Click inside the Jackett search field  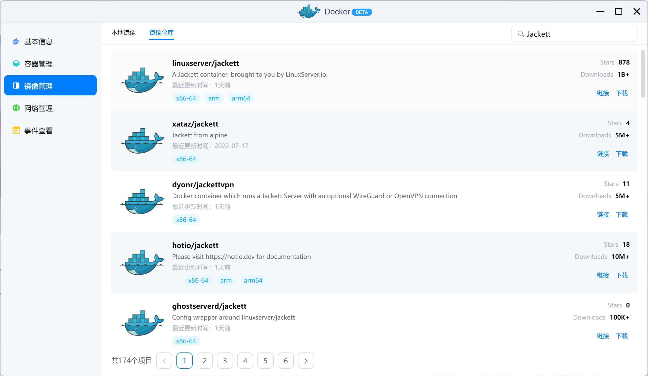tap(566, 34)
